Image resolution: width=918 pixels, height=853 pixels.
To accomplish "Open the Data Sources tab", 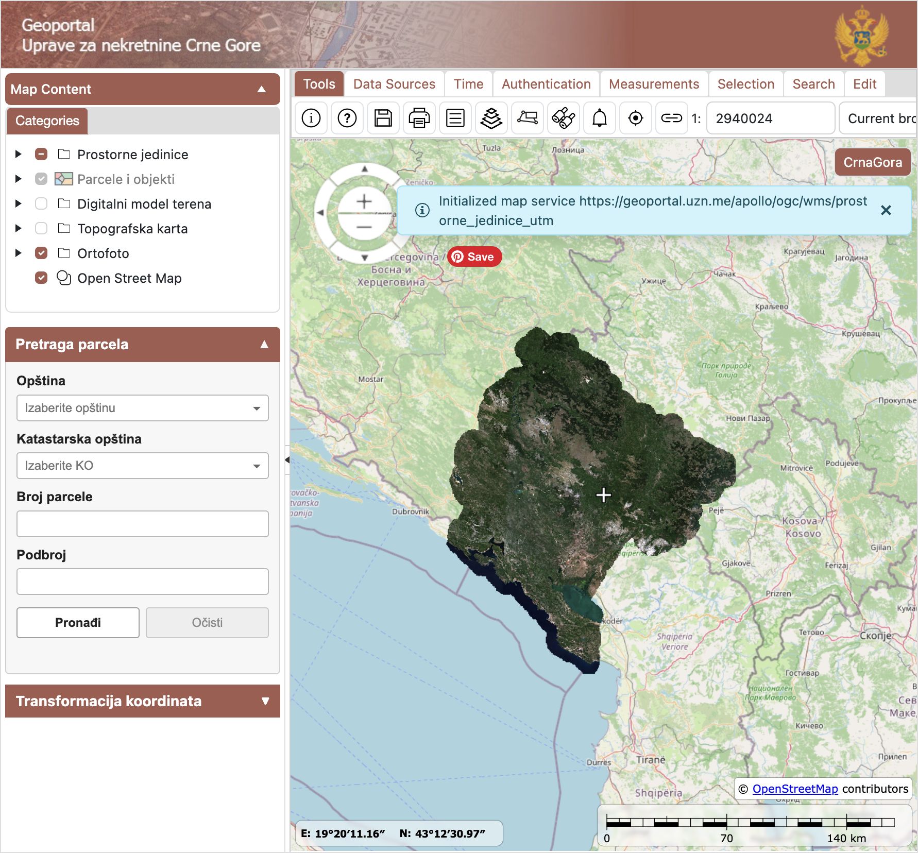I will tap(394, 84).
